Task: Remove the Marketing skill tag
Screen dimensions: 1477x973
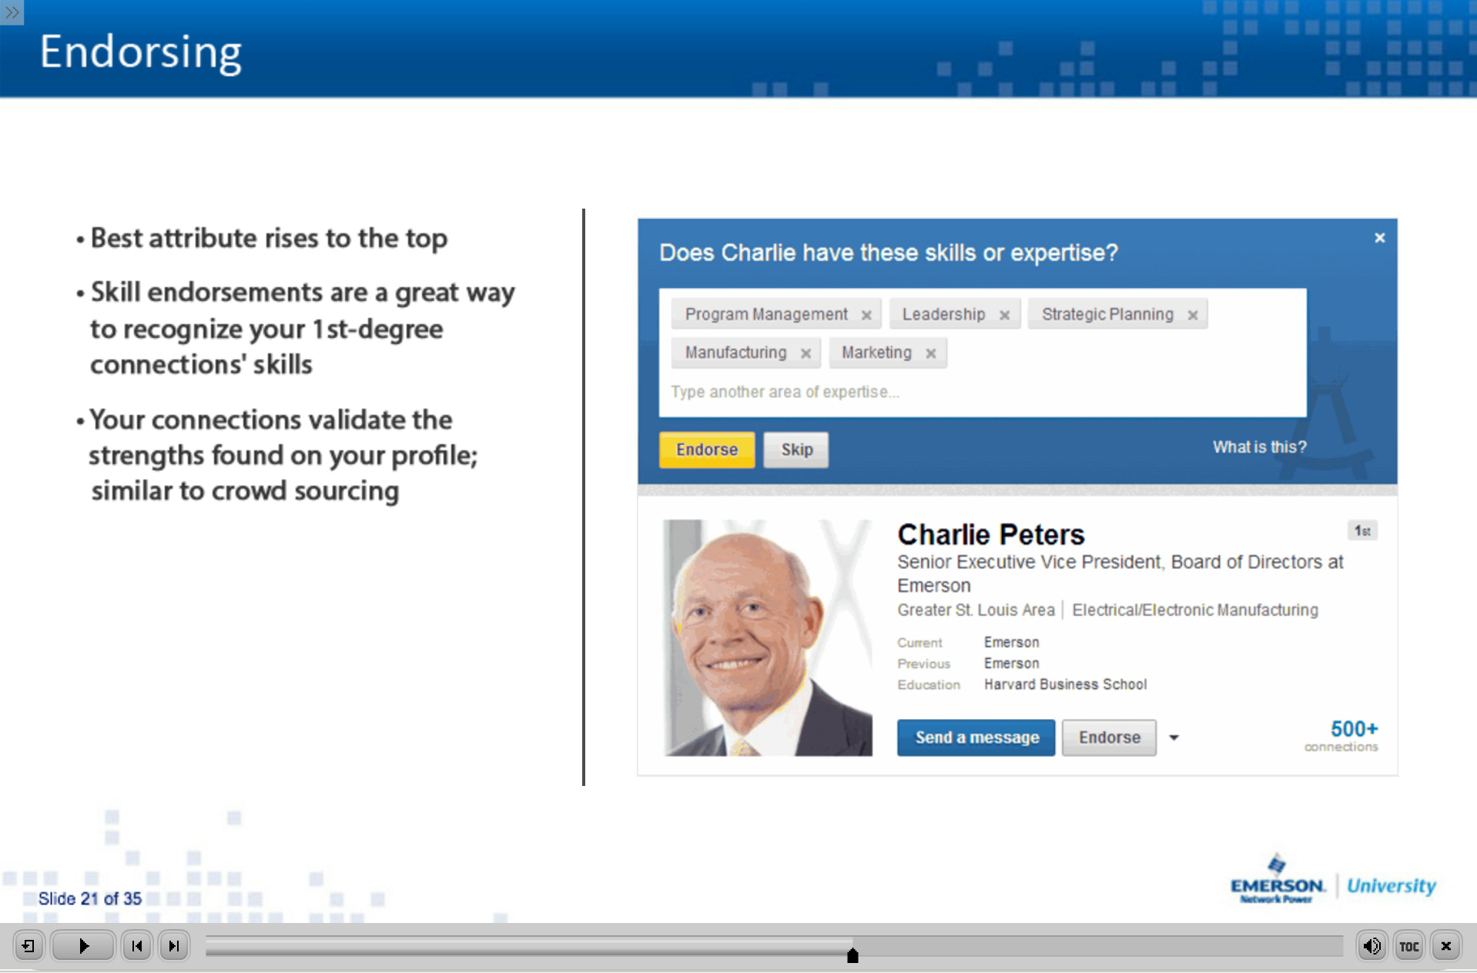Action: point(930,353)
